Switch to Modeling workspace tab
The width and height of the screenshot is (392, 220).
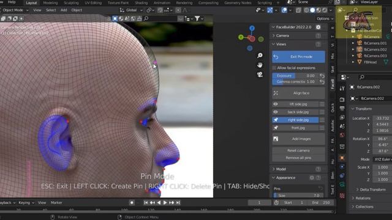tap(50, 2)
